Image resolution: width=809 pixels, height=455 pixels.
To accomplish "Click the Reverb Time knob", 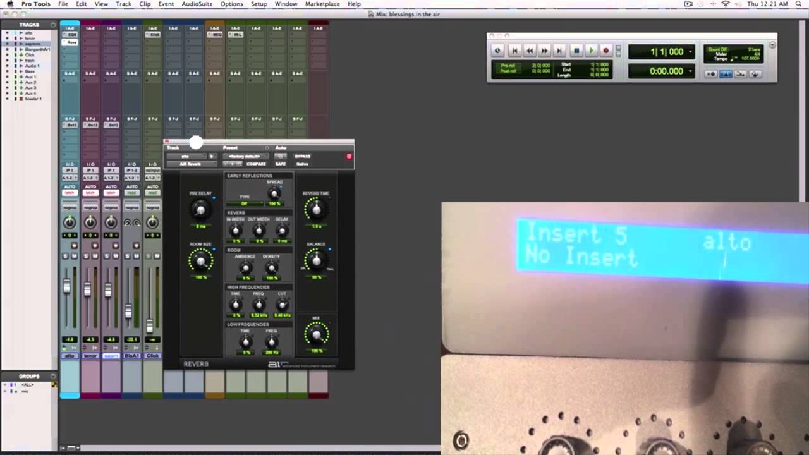I will tap(316, 209).
